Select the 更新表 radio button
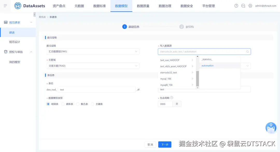The image size is (280, 152). click(63, 104)
